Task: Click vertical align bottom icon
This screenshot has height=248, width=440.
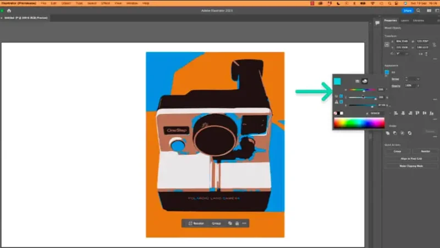Action: point(432,113)
